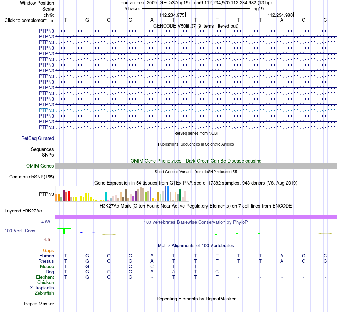Select the 'Human' alignment row label
The width and height of the screenshot is (337, 312).
46,256
